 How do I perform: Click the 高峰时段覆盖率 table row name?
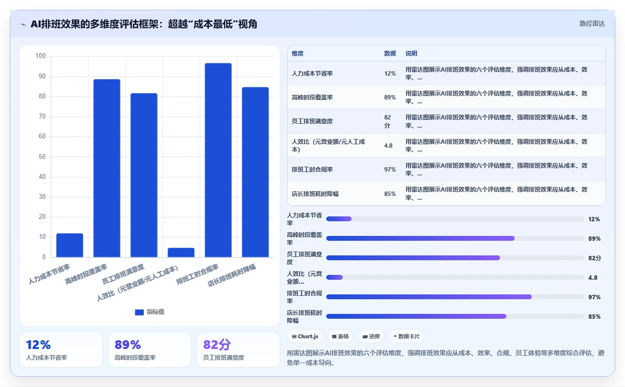[x=312, y=97]
